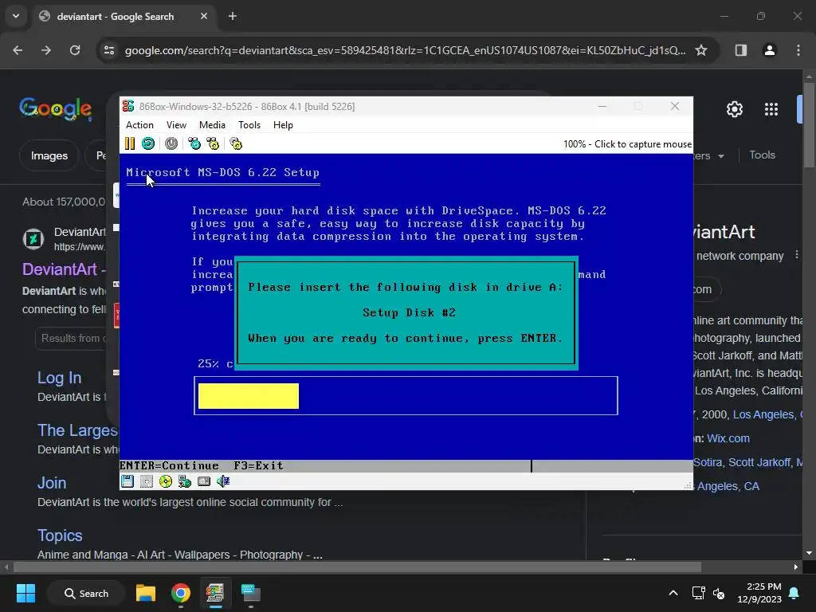Click the CD-ROM drive status icon
Image resolution: width=816 pixels, height=612 pixels.
tap(166, 481)
